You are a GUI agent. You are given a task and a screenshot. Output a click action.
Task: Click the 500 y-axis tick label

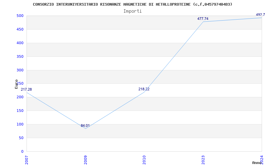(x=20, y=16)
